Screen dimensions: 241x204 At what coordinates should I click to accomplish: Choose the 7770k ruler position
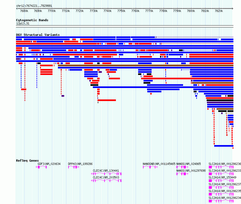point(149,11)
